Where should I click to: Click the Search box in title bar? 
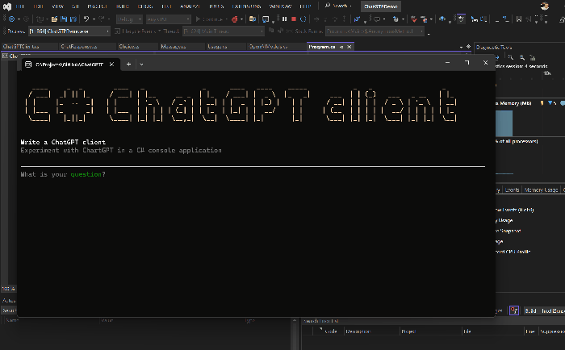[x=339, y=6]
